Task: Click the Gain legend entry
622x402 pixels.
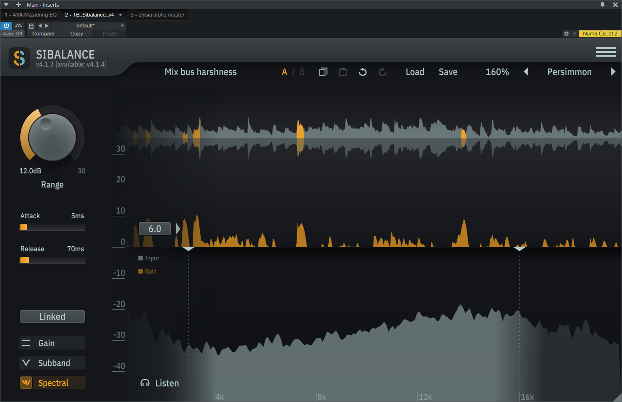Action: (147, 272)
